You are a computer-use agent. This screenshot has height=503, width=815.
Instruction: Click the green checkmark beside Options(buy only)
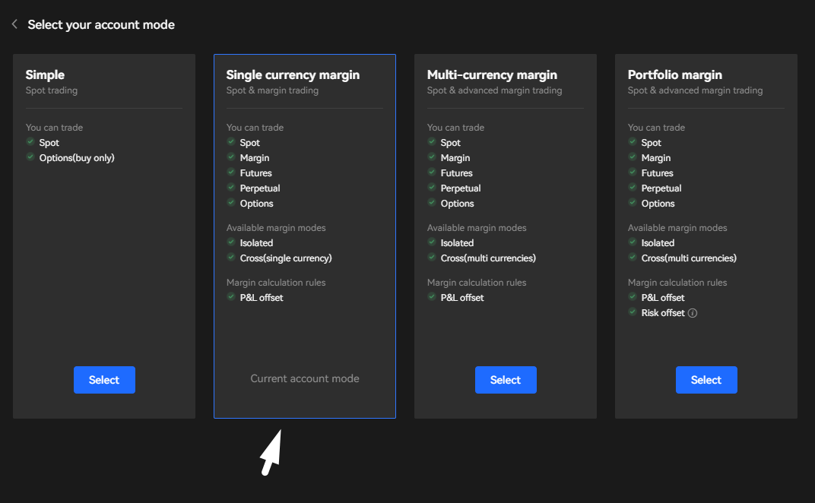click(x=30, y=157)
